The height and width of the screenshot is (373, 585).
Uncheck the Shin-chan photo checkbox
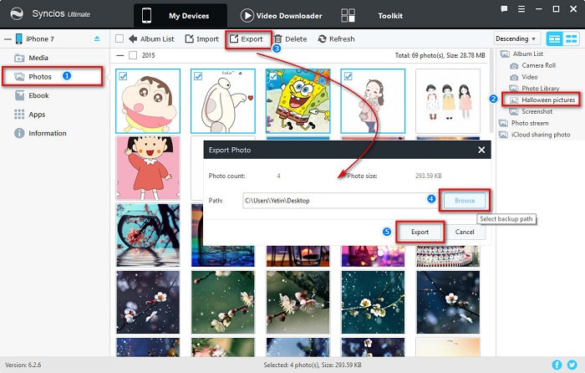pos(123,76)
